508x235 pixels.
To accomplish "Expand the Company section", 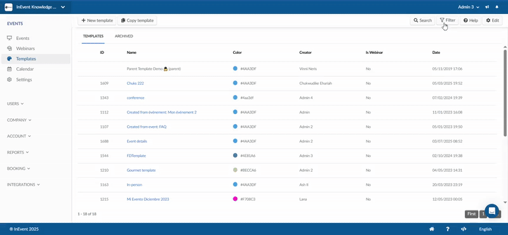I will (19, 120).
